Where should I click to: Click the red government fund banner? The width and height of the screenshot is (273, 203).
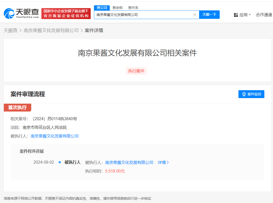click(66, 13)
